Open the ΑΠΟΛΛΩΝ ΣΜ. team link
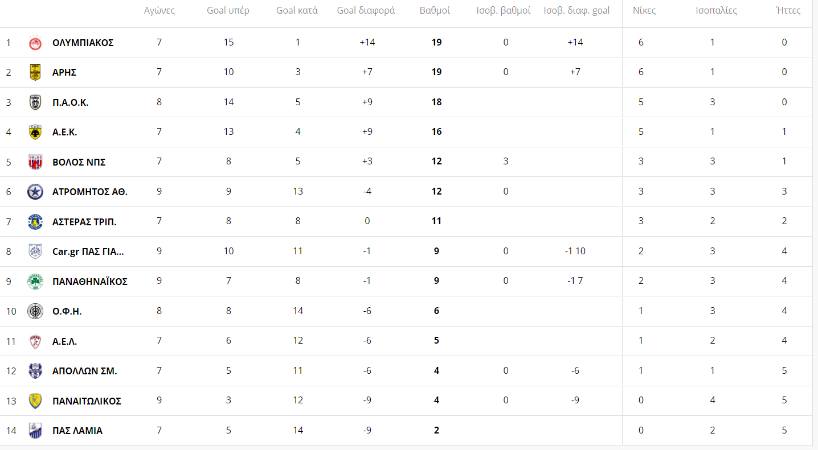 84,371
